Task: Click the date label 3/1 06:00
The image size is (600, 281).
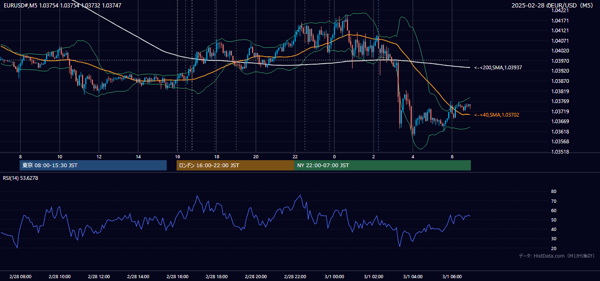Action: [452, 276]
